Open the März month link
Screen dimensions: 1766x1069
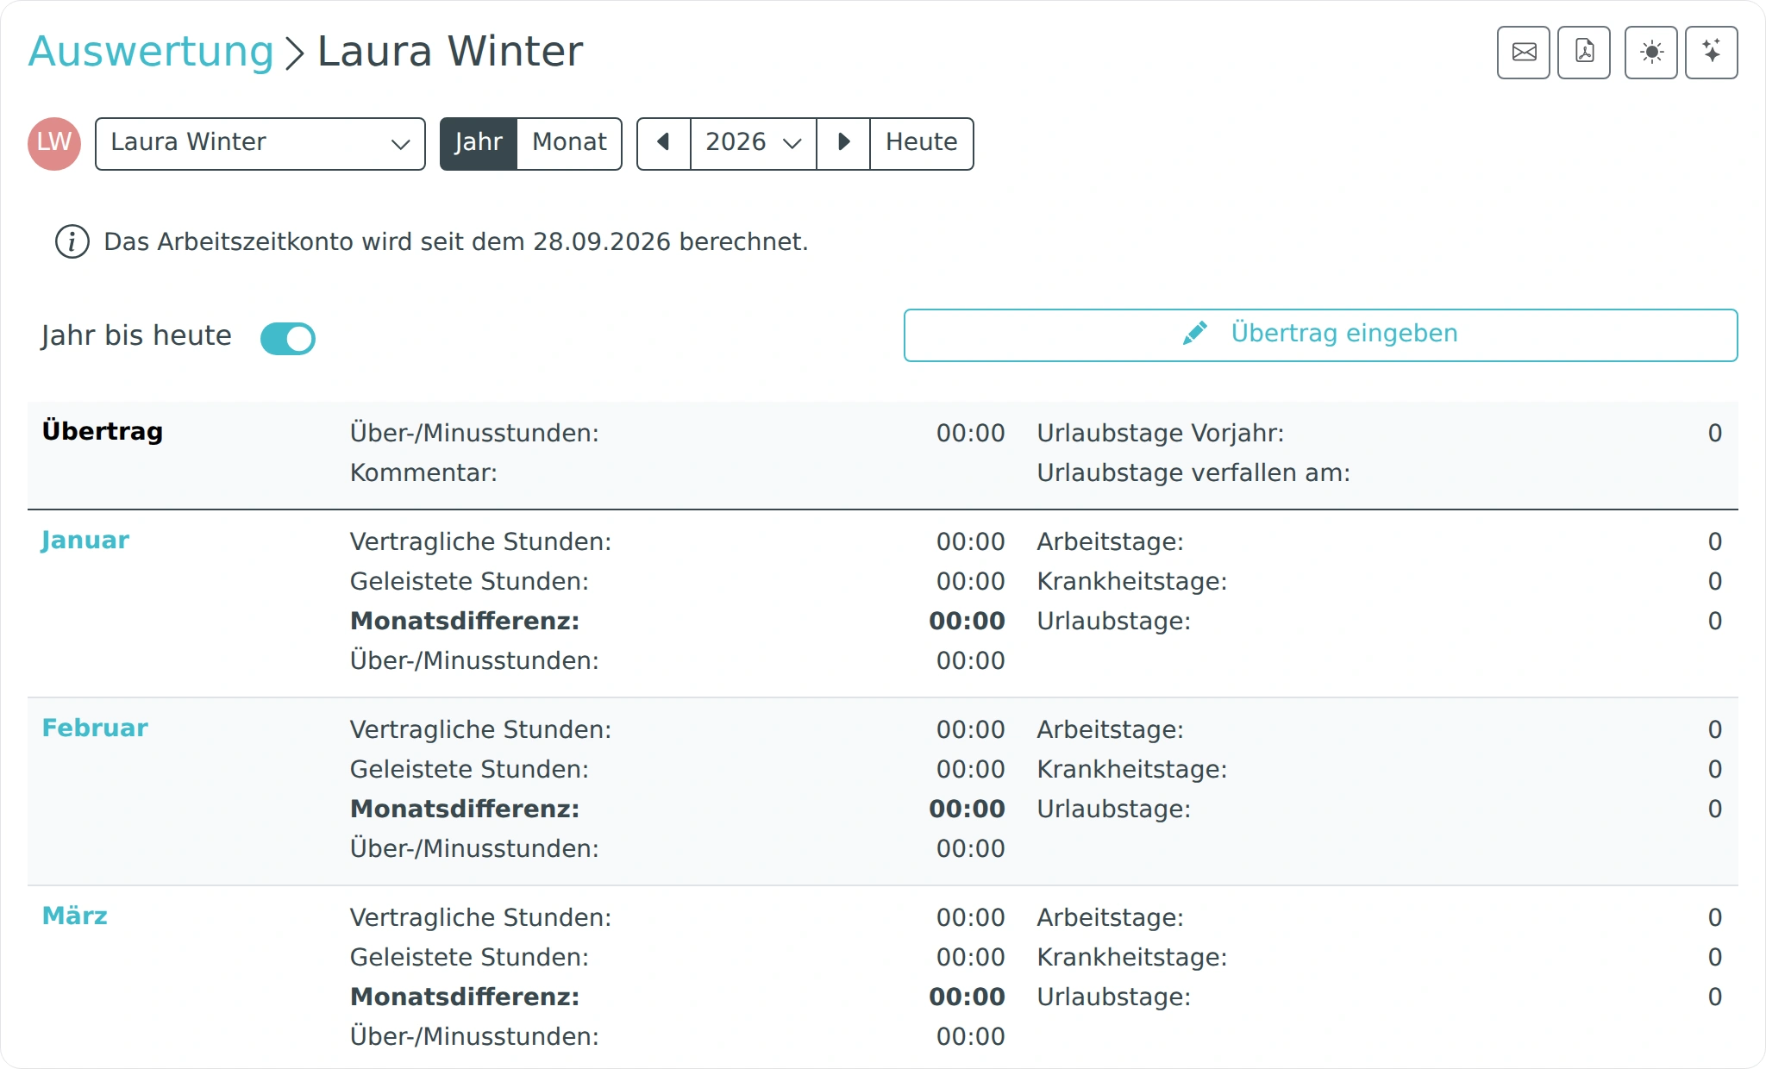(75, 916)
